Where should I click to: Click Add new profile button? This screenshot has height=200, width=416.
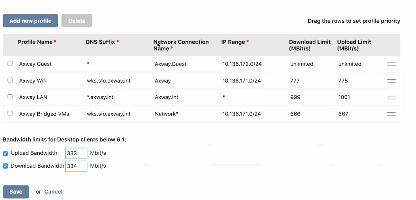coord(30,21)
